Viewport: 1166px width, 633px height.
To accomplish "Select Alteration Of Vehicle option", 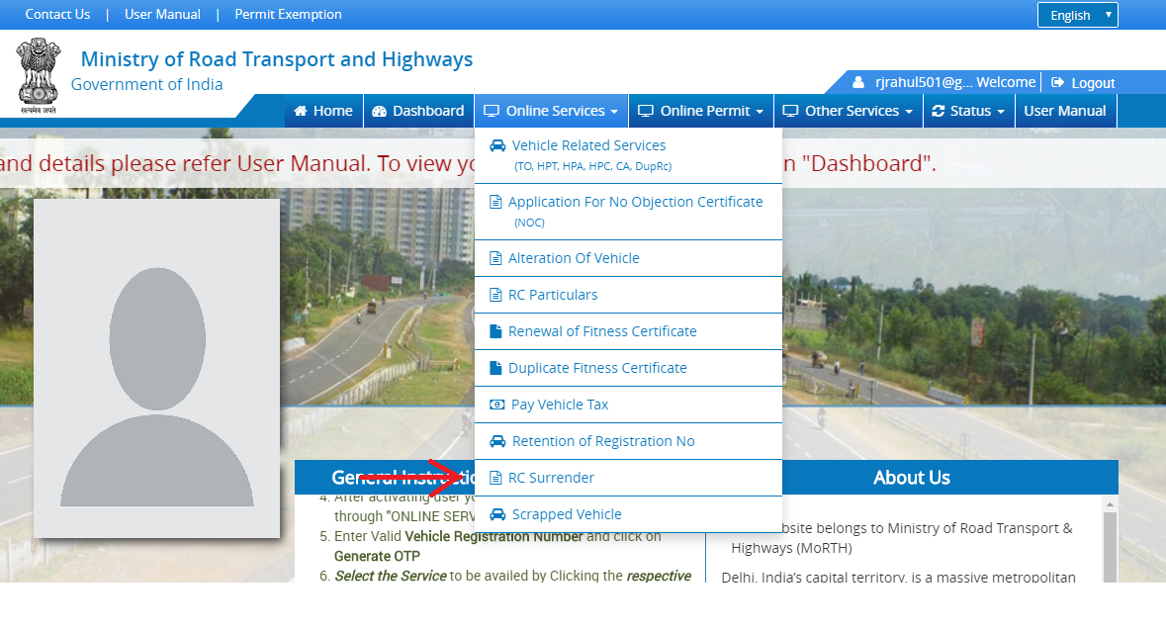I will point(628,258).
